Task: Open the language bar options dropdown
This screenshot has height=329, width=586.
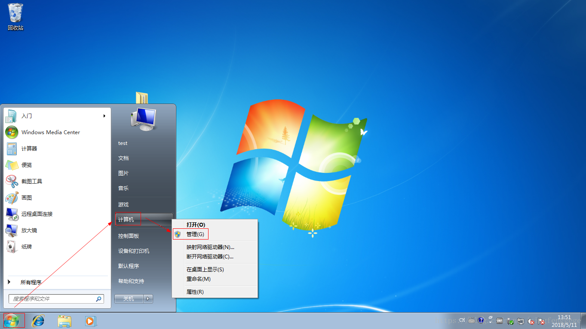Action: point(491,322)
